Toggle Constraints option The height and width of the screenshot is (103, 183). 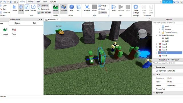tap(44, 9)
